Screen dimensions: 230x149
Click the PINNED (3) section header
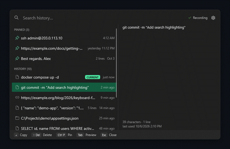pyautogui.click(x=22, y=30)
